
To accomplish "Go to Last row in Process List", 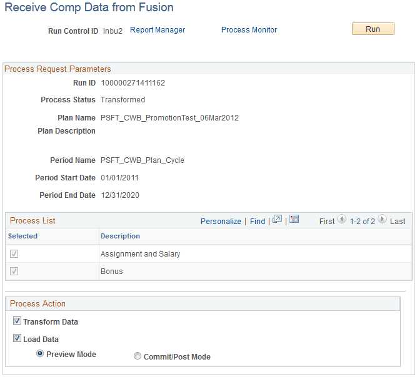I will pos(398,222).
